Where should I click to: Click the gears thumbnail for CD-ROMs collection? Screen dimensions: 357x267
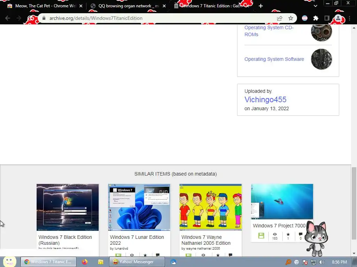point(321,32)
